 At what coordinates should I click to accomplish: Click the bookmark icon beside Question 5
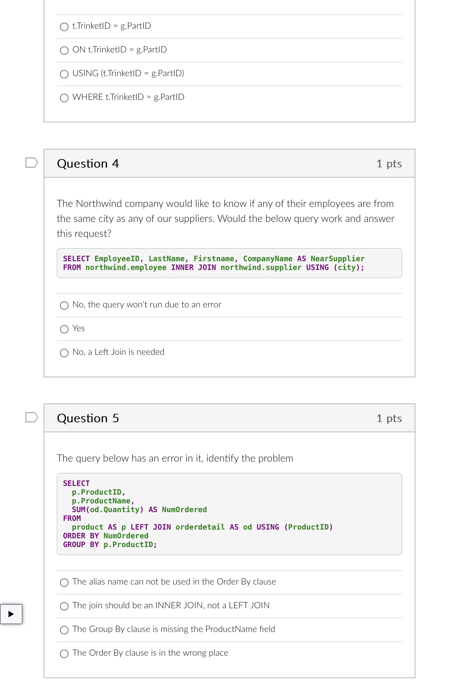(31, 416)
